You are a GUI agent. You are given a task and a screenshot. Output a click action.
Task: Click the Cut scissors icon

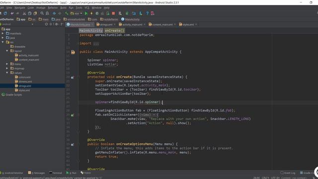(24, 13)
